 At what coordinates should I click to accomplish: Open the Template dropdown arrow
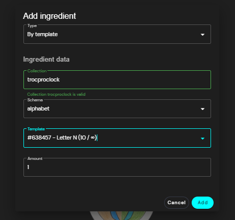point(202,139)
